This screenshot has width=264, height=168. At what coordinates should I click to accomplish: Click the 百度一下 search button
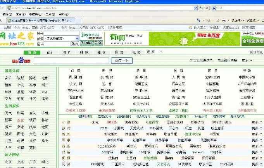click(x=122, y=60)
